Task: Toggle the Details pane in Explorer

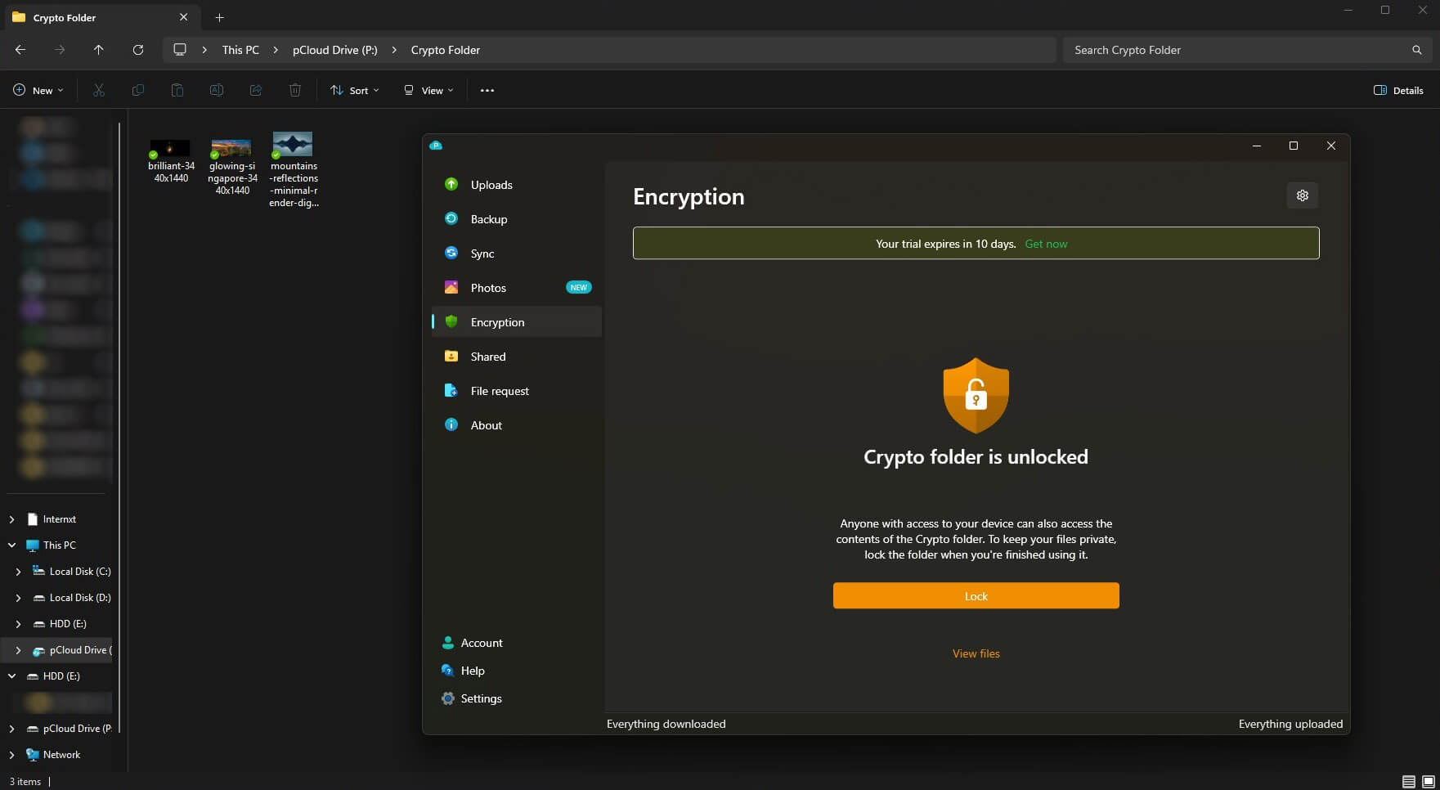Action: (x=1398, y=90)
